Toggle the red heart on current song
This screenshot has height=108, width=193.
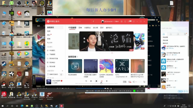click(x=62, y=81)
